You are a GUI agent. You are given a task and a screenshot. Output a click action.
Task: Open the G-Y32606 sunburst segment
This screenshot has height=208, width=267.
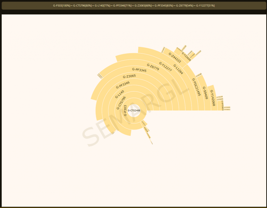click(x=186, y=56)
